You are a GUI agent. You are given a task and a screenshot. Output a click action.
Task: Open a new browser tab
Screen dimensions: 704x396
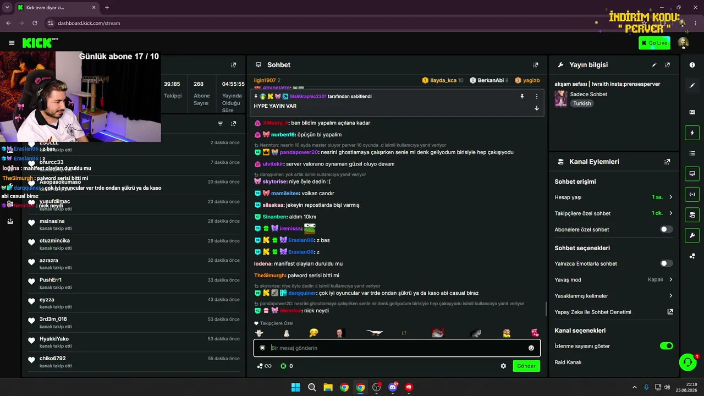point(107,8)
